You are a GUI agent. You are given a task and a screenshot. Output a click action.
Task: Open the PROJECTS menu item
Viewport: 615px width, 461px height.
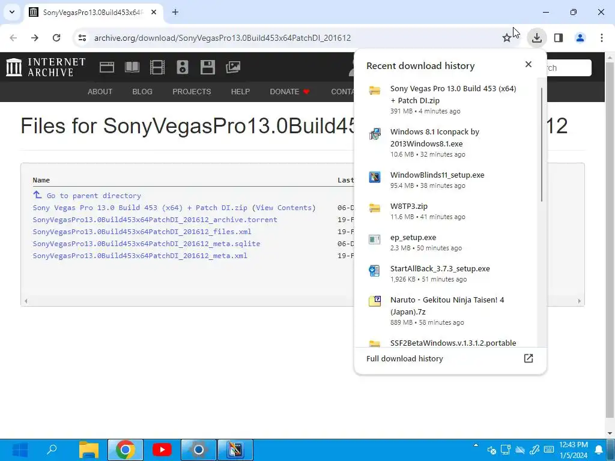(x=192, y=92)
